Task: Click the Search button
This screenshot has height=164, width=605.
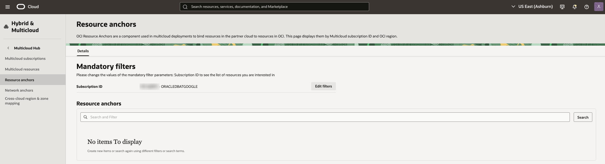Action: (x=583, y=117)
